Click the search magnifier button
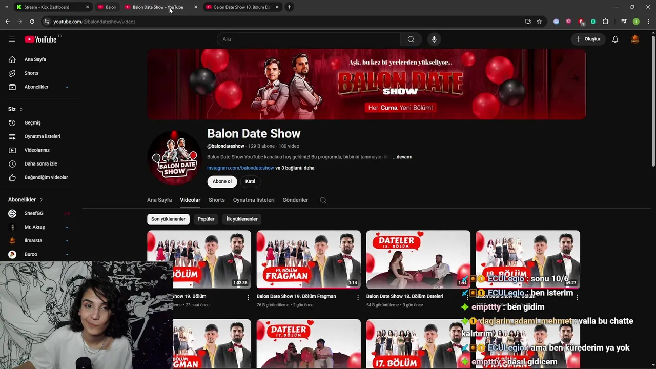 point(411,39)
